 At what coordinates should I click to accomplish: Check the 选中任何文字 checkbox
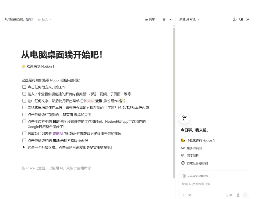tap(24, 101)
